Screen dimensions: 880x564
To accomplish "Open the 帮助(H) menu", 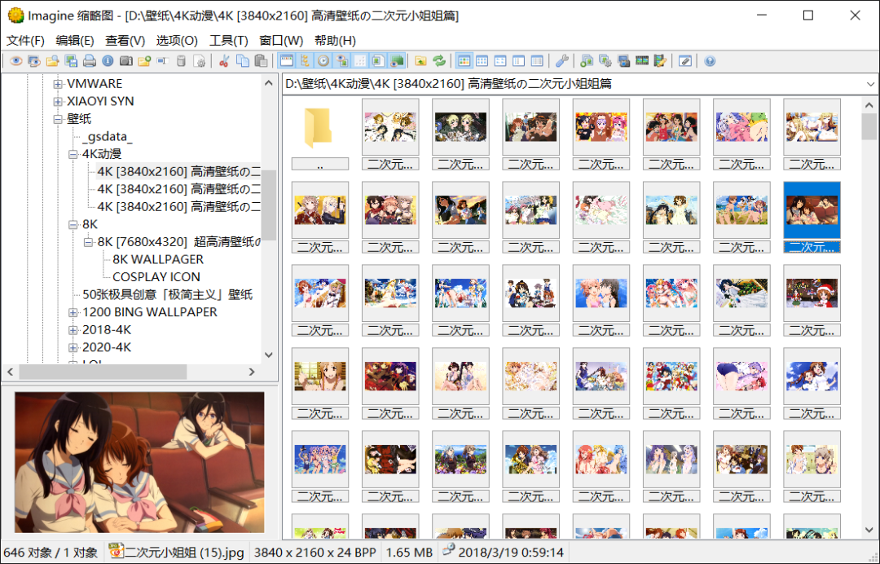I will pyautogui.click(x=335, y=41).
